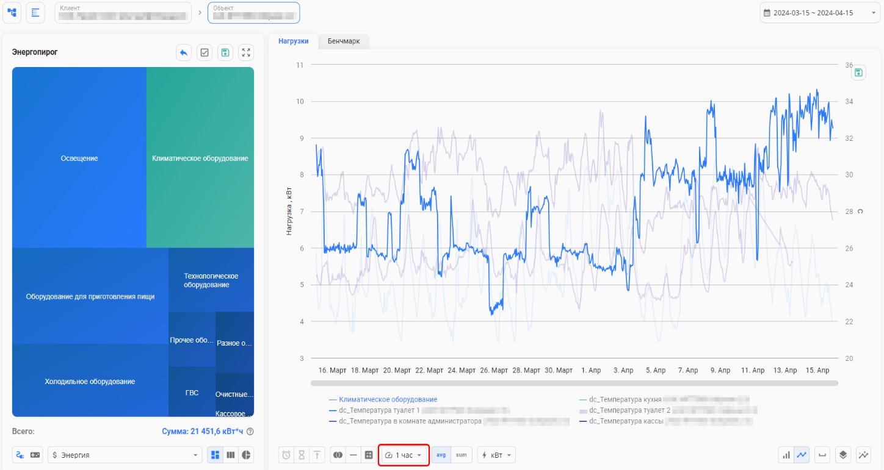
Task: Click the alarm clock icon below chart
Action: [286, 455]
